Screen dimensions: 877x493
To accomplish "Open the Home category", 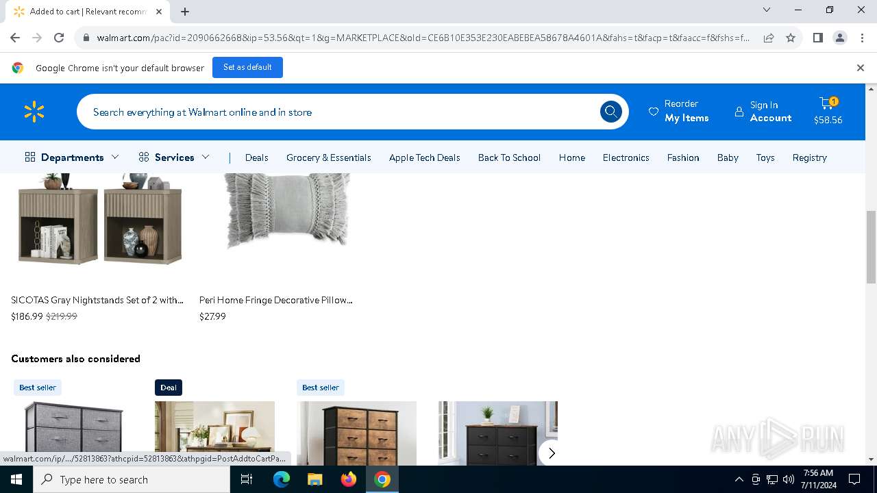I will coord(571,157).
